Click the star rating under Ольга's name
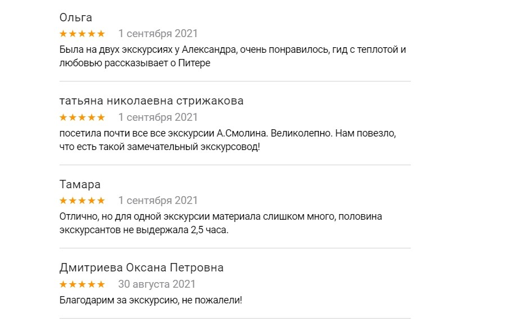Screen dimensions: 512x322 click(82, 34)
